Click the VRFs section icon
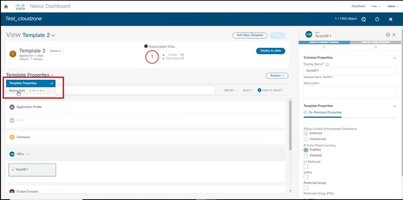 [x=12, y=154]
